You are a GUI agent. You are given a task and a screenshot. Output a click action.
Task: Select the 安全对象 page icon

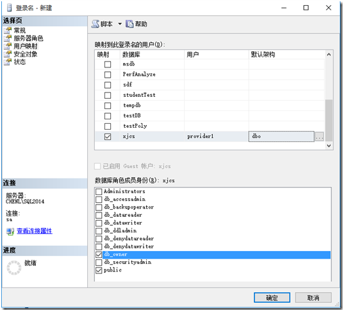[x=8, y=54]
